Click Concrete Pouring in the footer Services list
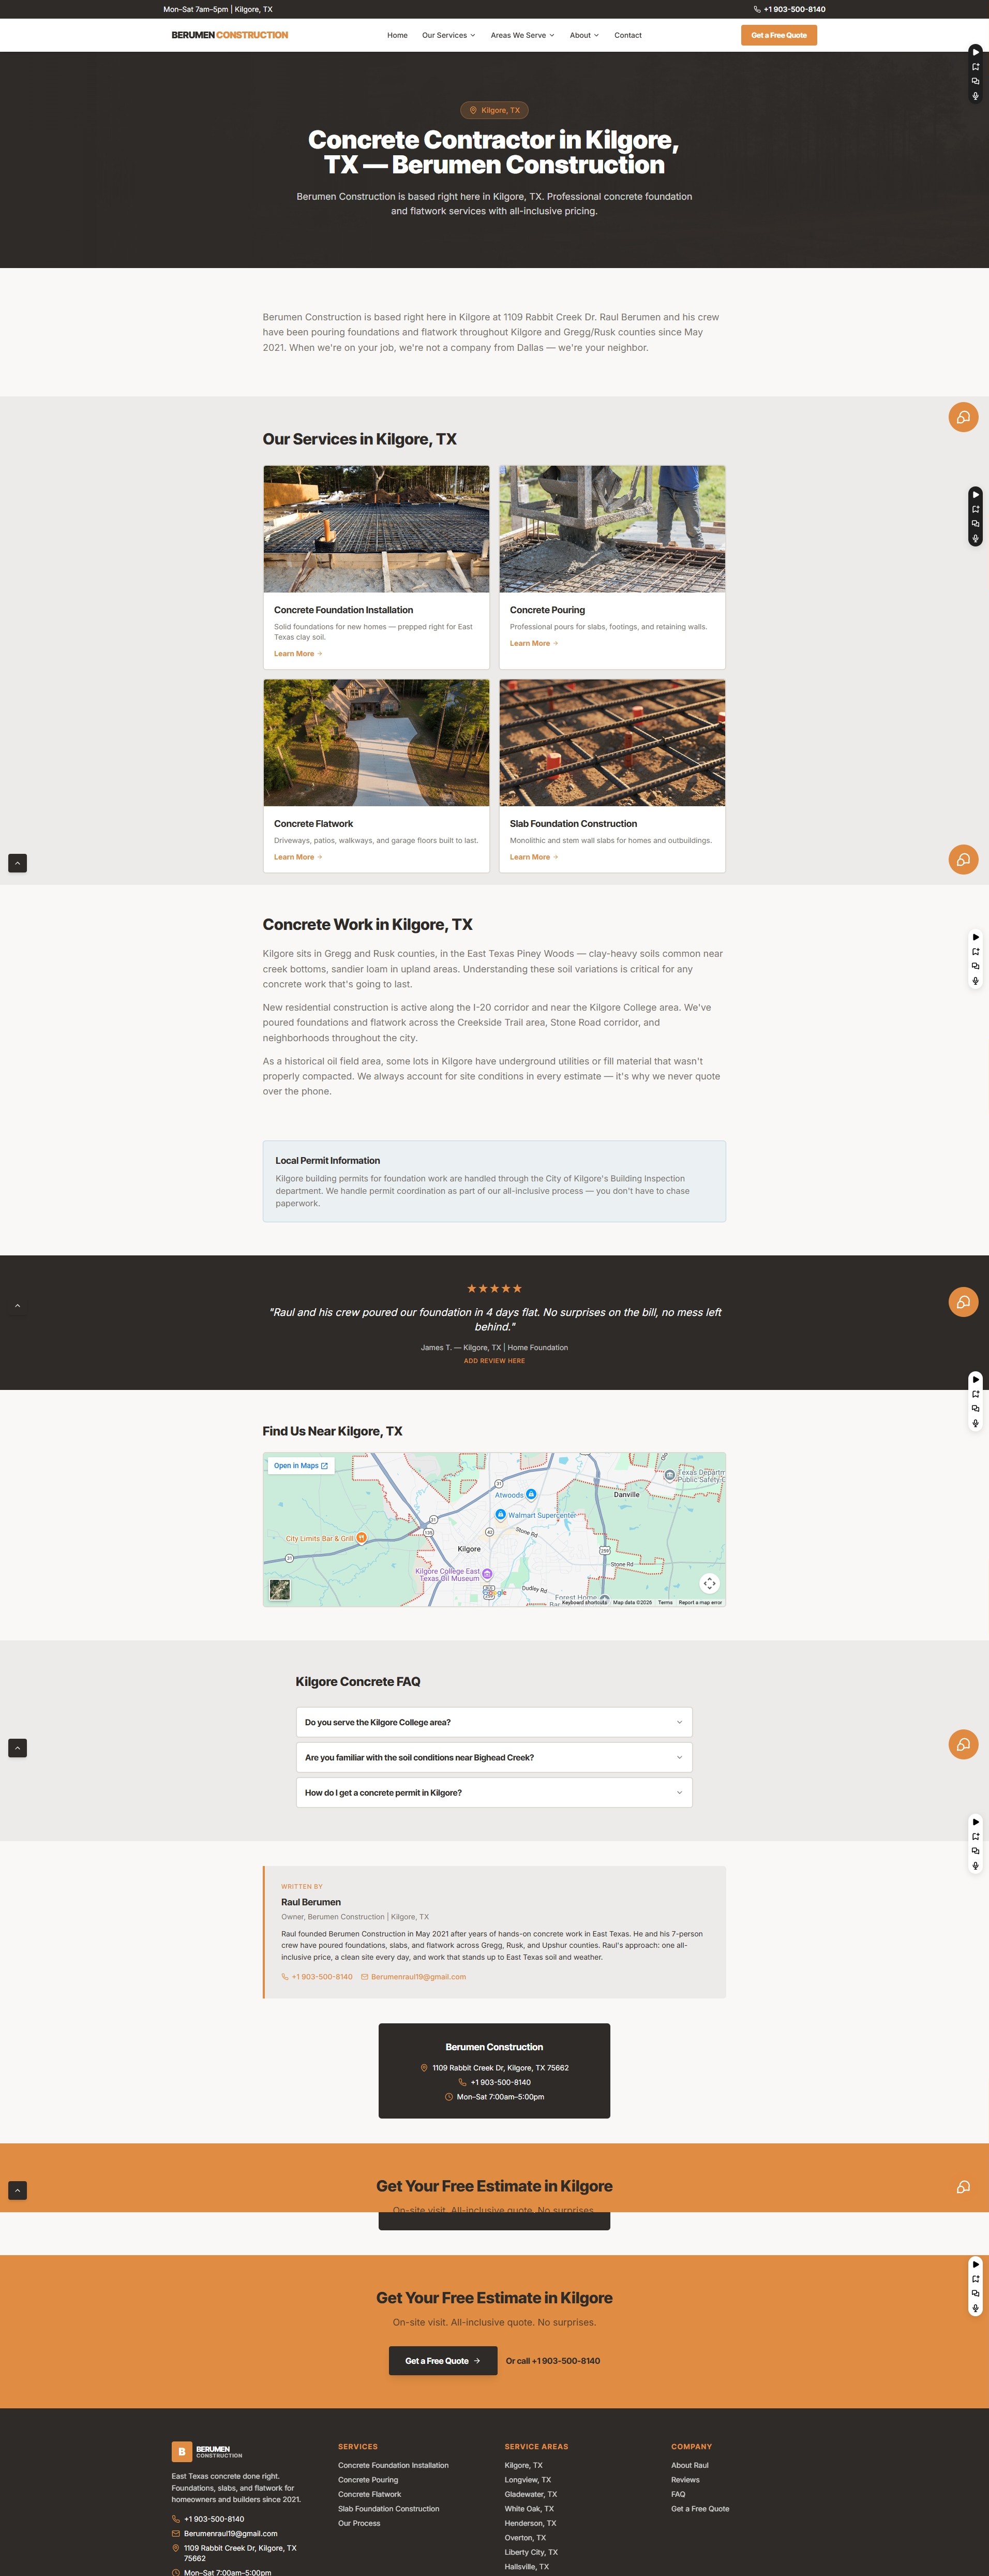 (x=368, y=2479)
